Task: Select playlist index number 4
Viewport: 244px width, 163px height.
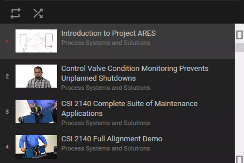Action: tap(7, 147)
